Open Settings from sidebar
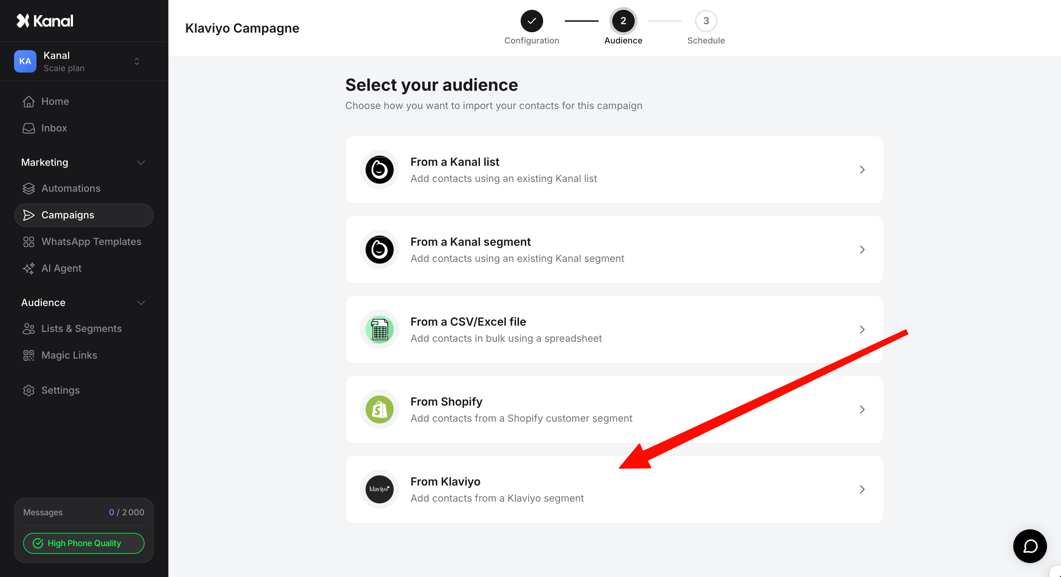The image size is (1061, 577). pyautogui.click(x=60, y=390)
